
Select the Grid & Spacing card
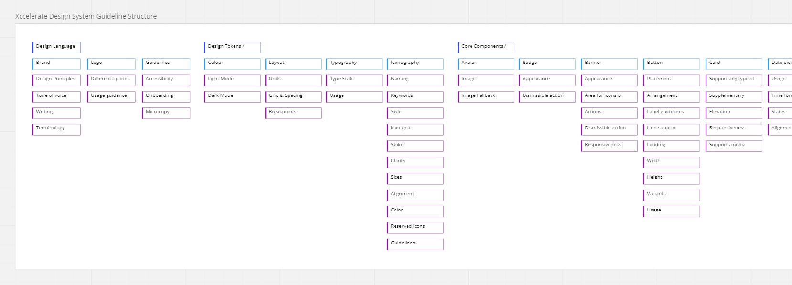[x=293, y=97]
